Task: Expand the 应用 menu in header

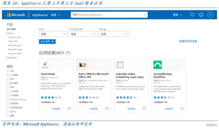Action: tap(56, 15)
